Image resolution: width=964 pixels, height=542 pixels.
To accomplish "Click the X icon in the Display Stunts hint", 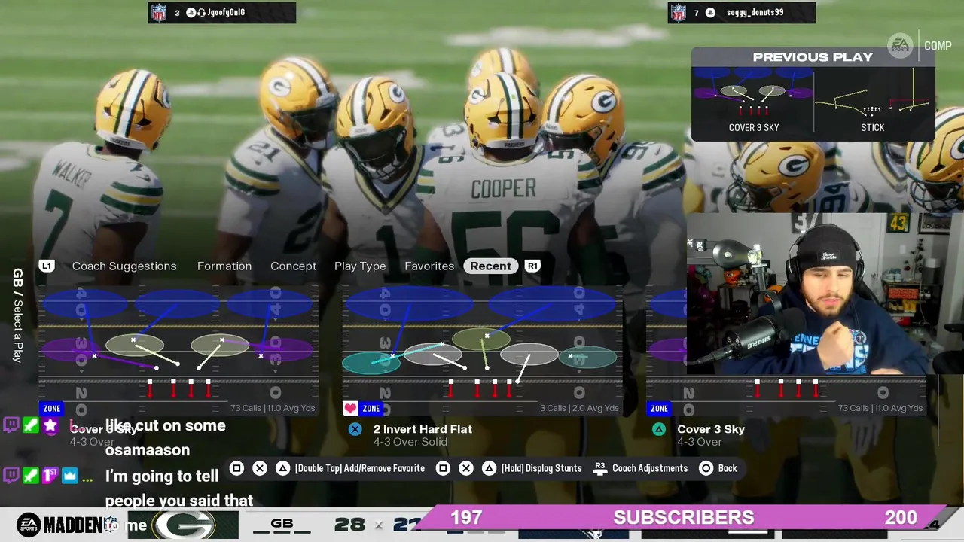I will point(466,468).
